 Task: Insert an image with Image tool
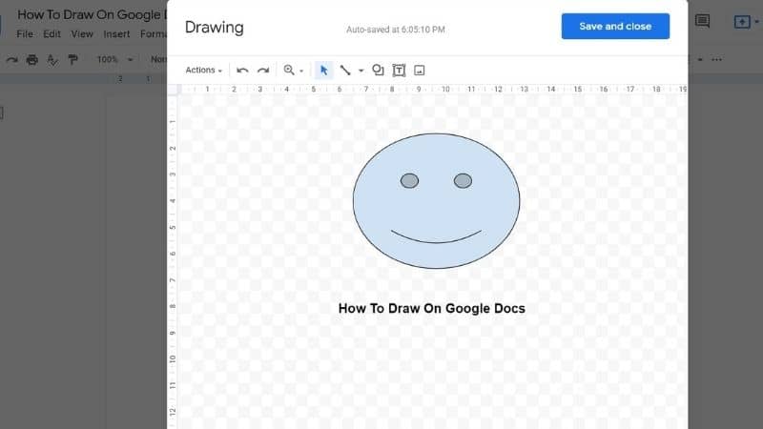[419, 71]
